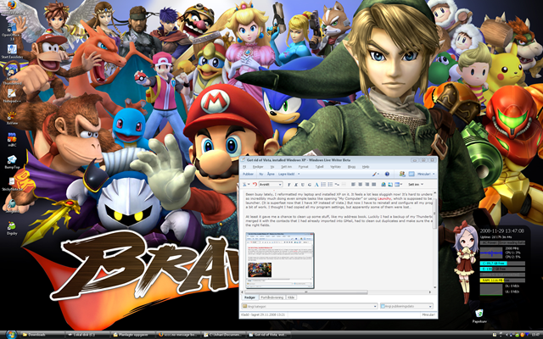Open the 'Angi kategori' category dropdown
Image resolution: width=543 pixels, height=339 pixels.
310,306
